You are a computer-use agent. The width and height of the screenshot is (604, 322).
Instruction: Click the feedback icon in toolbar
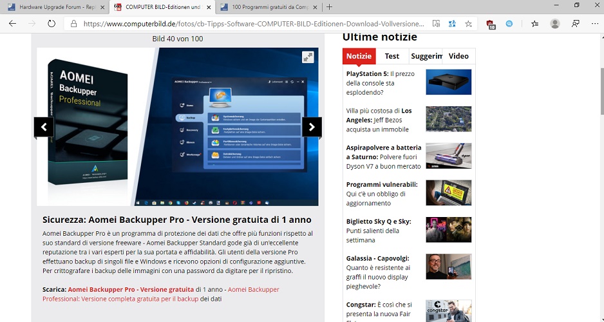point(576,23)
